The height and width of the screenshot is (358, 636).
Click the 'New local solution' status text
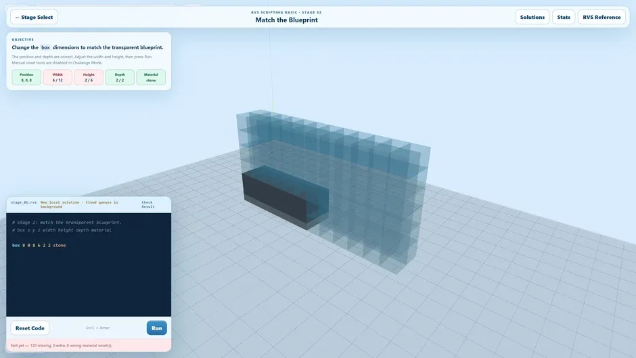coord(79,204)
